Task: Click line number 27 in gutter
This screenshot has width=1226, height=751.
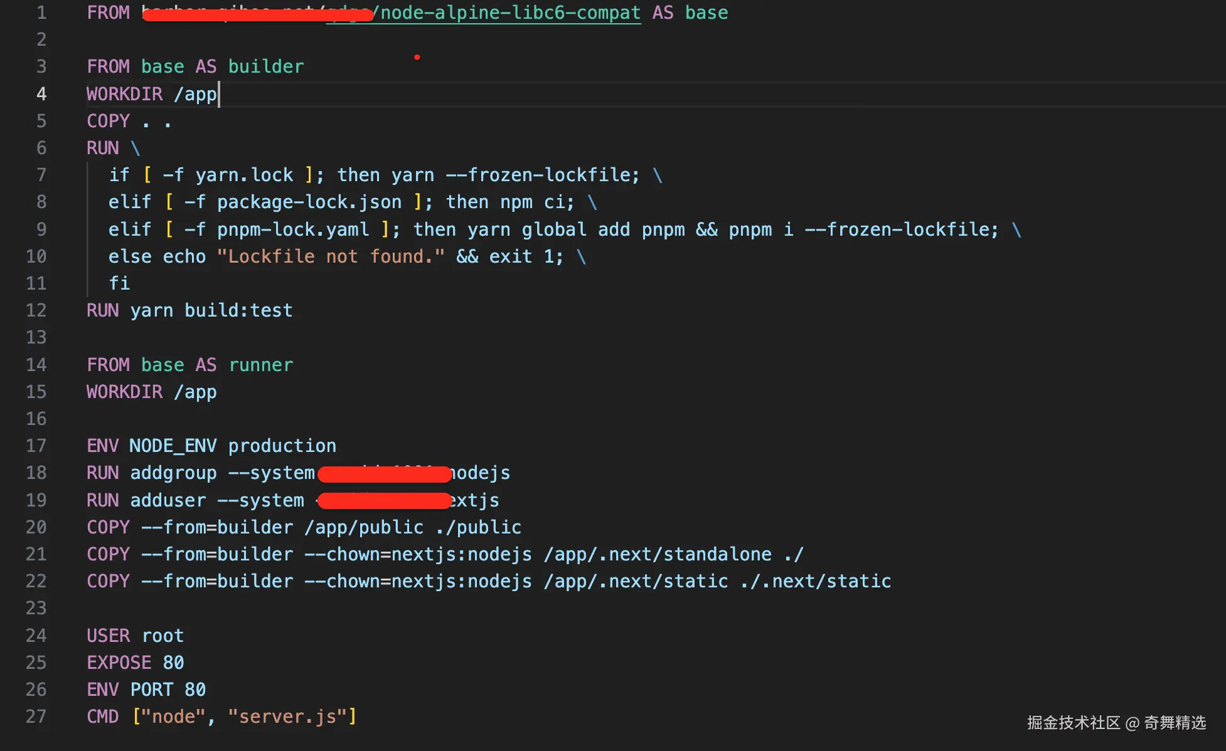Action: [36, 717]
